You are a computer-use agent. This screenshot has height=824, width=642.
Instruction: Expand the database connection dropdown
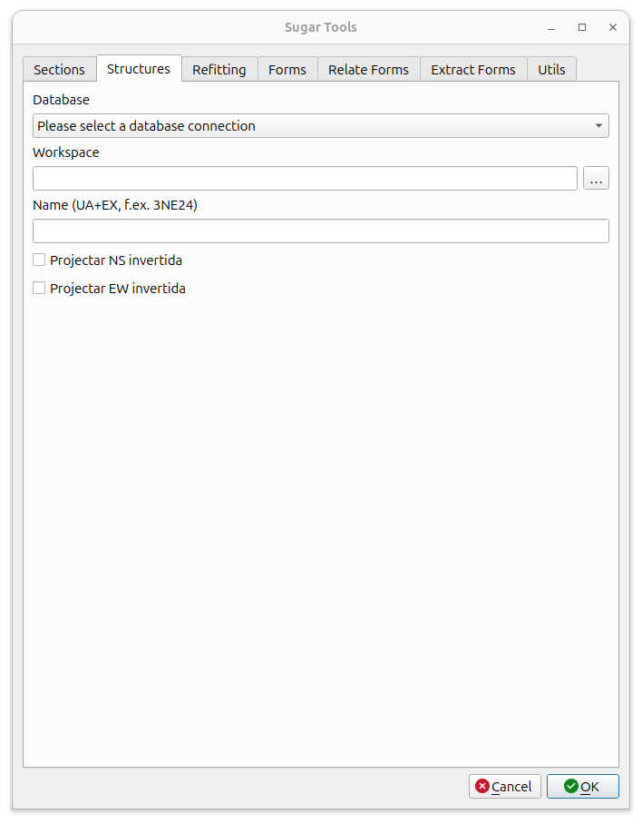tap(321, 126)
